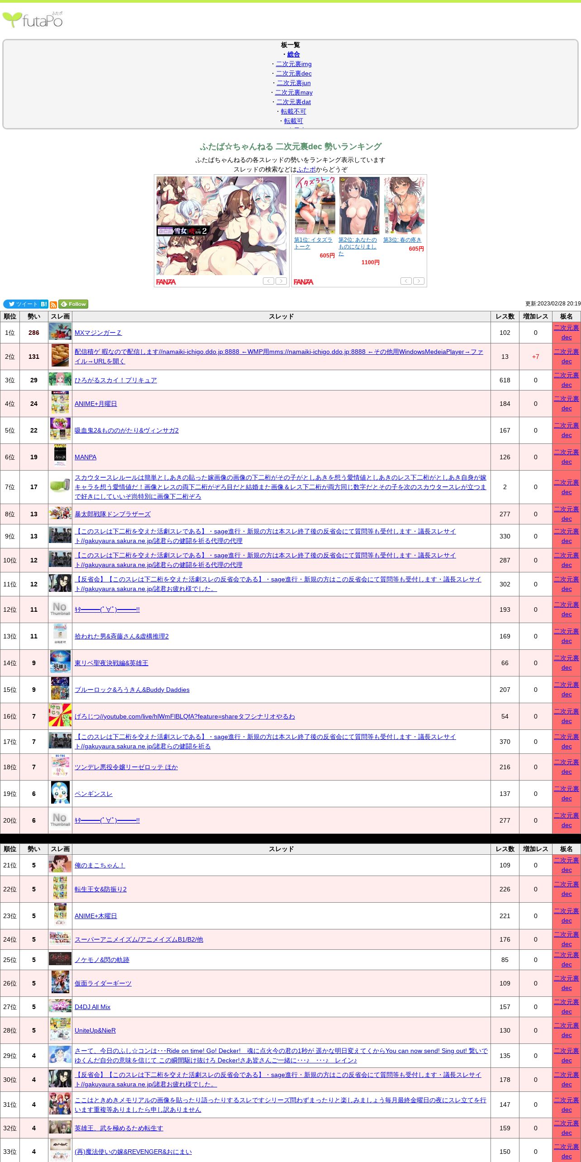Click the page heading ふたば☆ちゃんねる 二次元裏dec 勢いランキング
581x1162 pixels.
pos(290,147)
